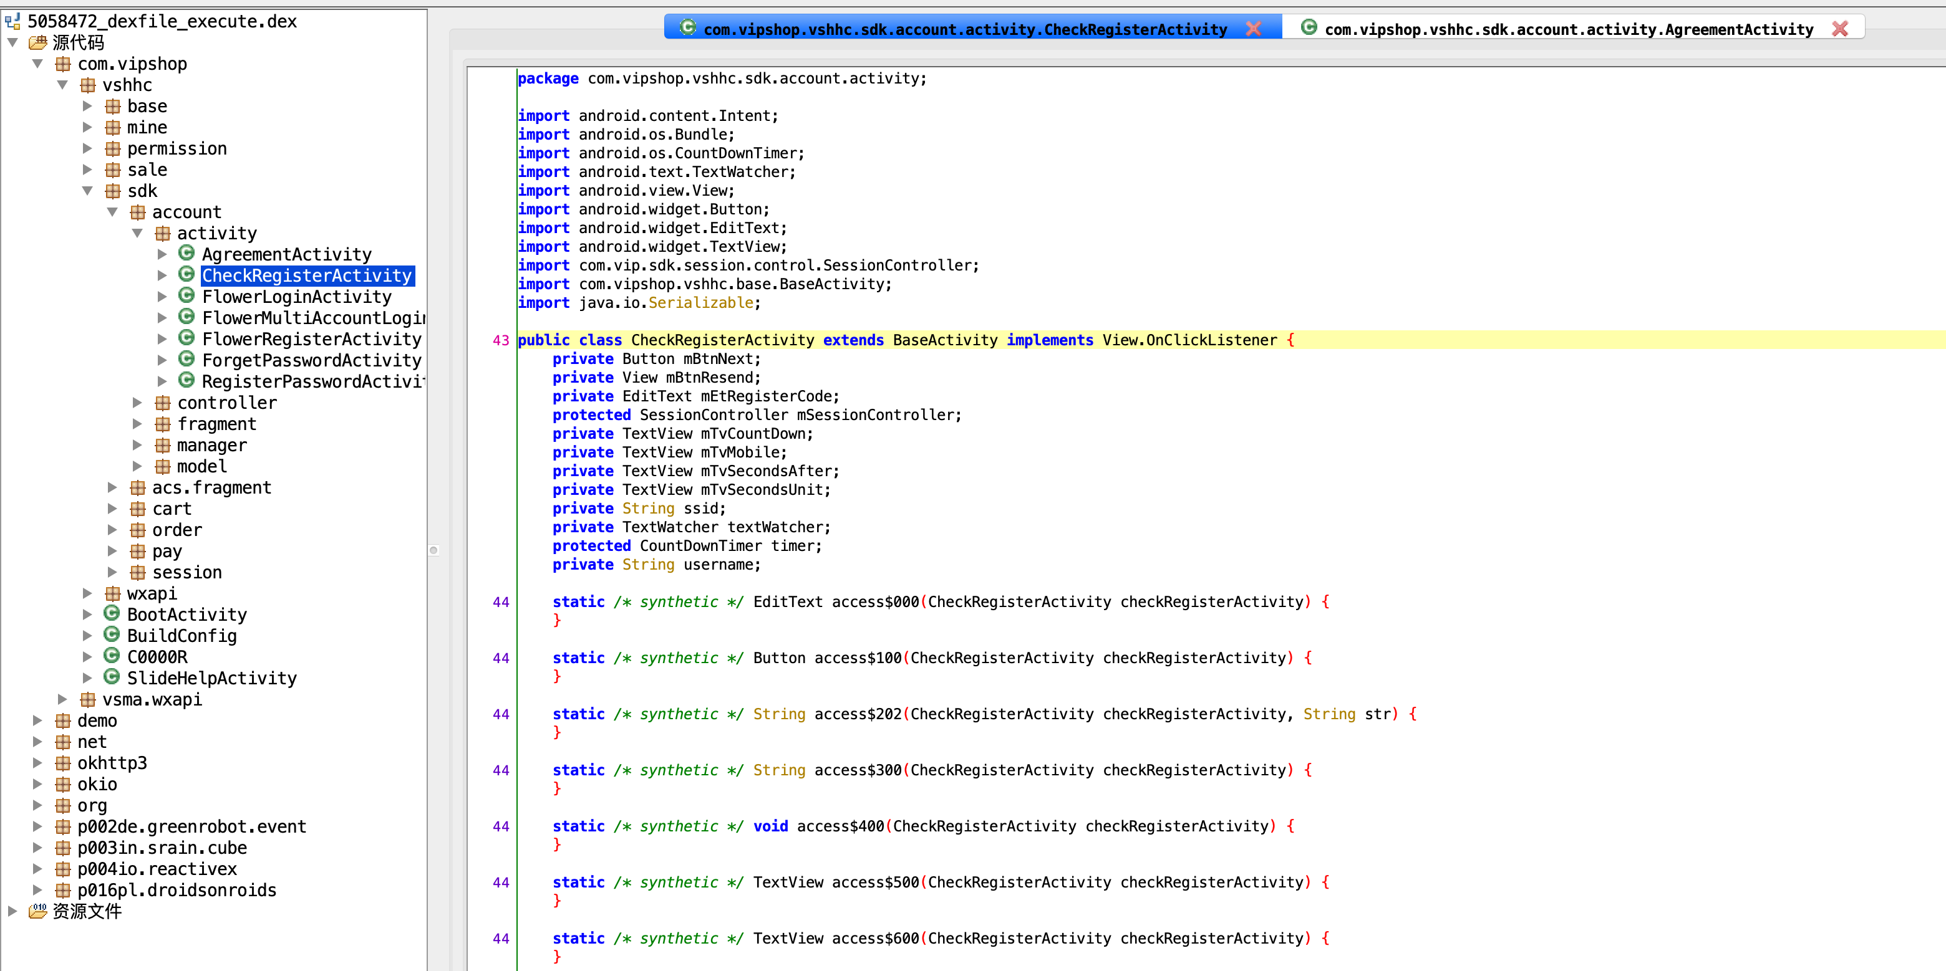The height and width of the screenshot is (971, 1946).
Task: Close the CheckRegisterActivity tab
Action: (1253, 29)
